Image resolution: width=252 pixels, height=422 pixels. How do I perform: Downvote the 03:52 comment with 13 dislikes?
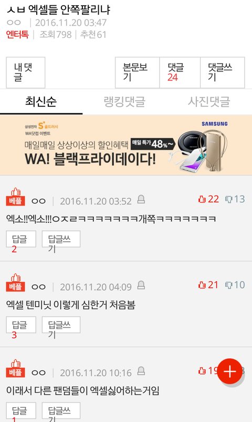coord(235,199)
